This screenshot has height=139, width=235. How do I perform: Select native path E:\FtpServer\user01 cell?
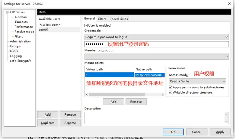click(149, 75)
